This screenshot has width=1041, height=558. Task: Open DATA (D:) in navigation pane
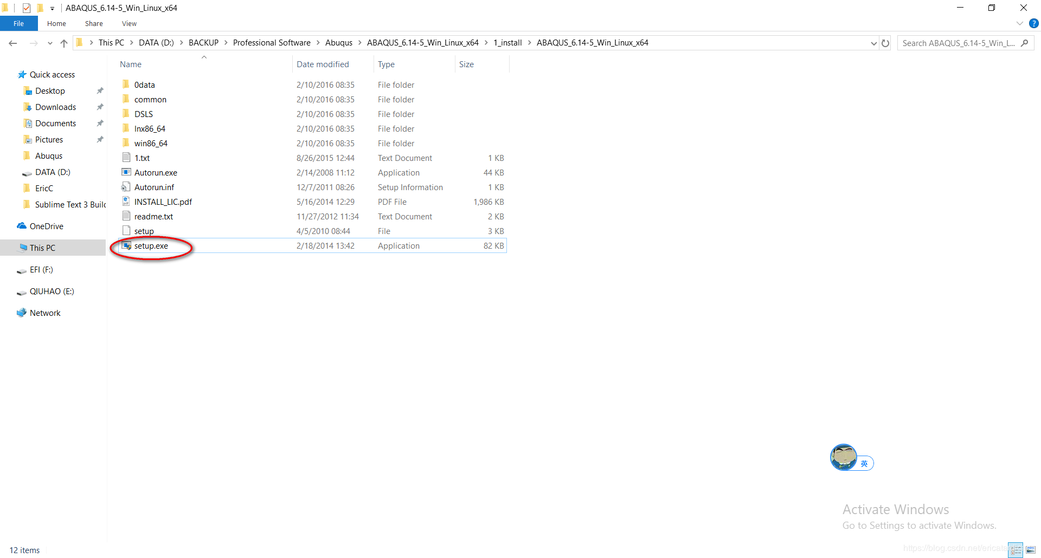53,172
